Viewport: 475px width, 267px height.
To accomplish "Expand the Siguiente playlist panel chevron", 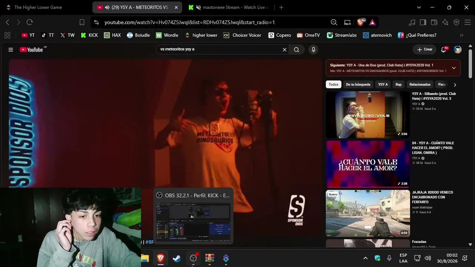I will pyautogui.click(x=453, y=68).
